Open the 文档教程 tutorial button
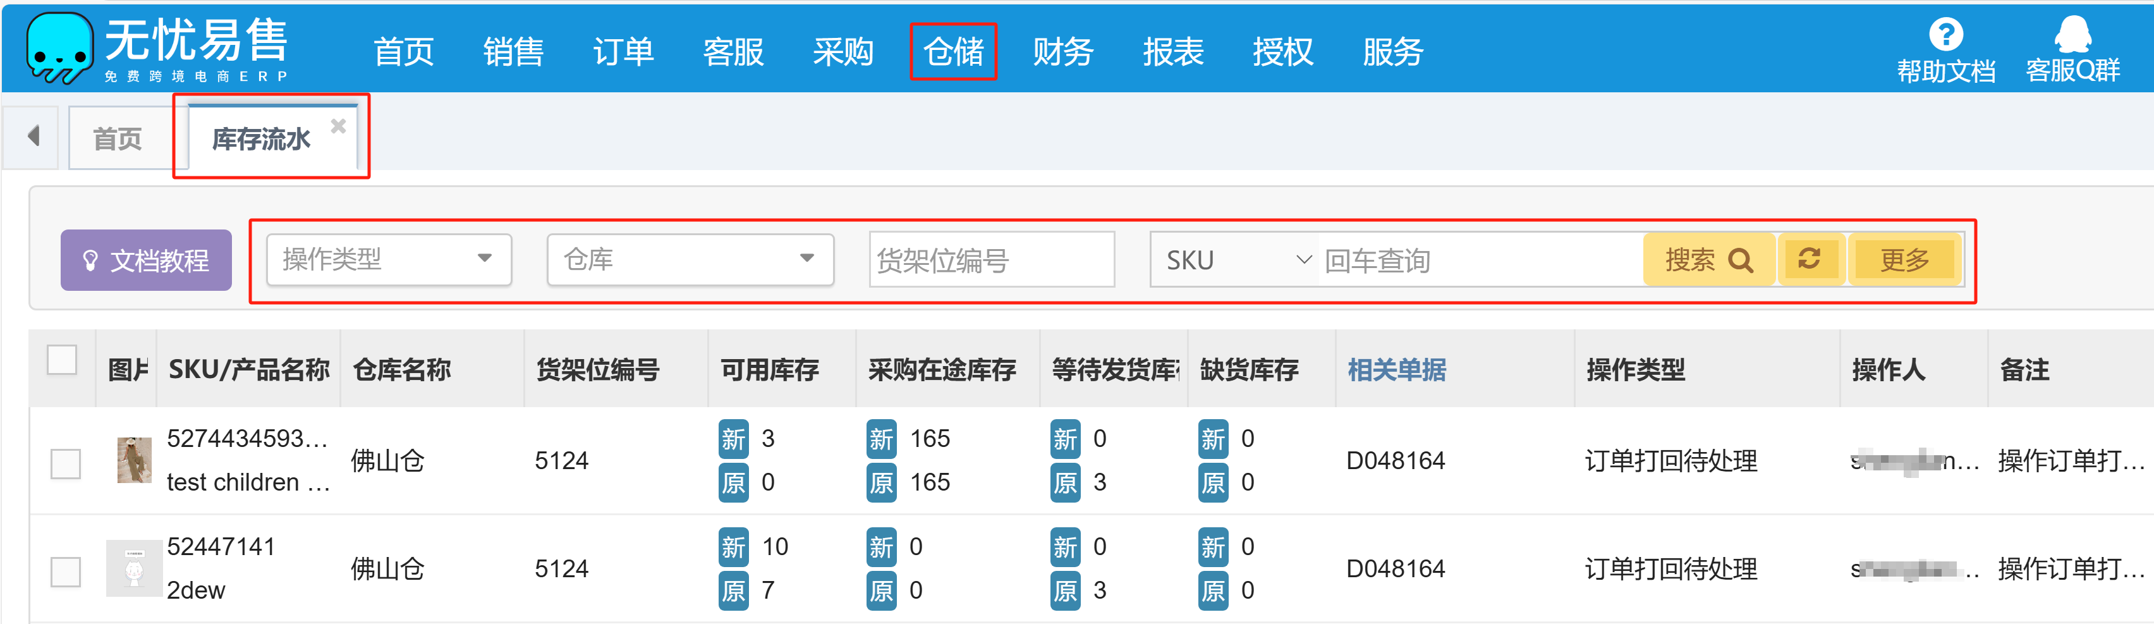Image resolution: width=2154 pixels, height=624 pixels. click(147, 261)
